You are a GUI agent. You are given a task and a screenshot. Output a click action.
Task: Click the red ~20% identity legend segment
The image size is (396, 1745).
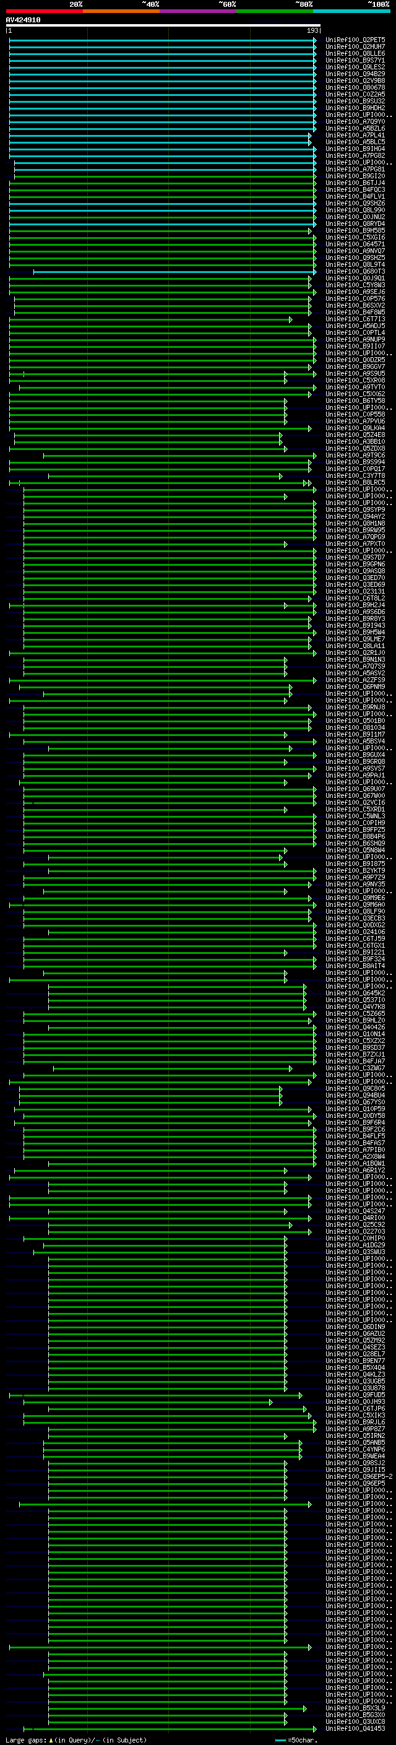tap(44, 11)
